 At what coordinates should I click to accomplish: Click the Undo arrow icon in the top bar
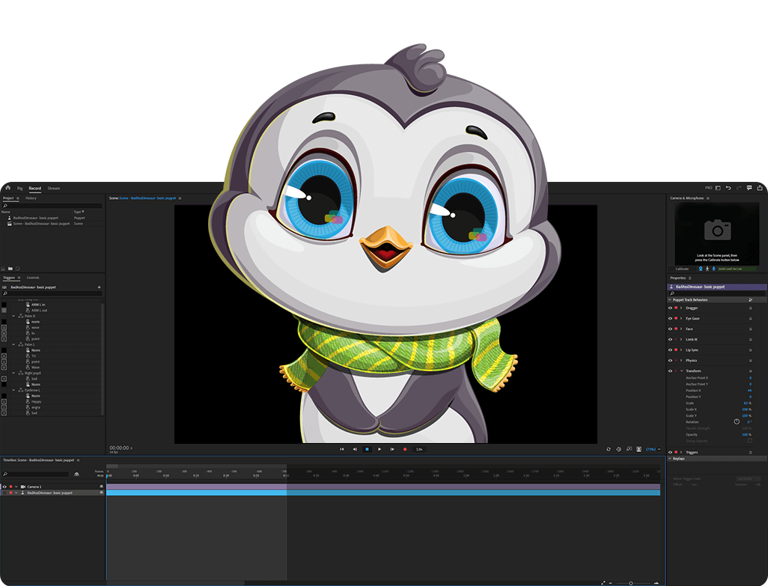point(728,188)
